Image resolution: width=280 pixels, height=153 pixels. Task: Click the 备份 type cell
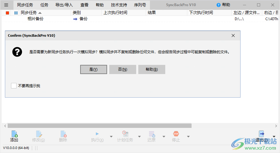pyautogui.click(x=84, y=19)
